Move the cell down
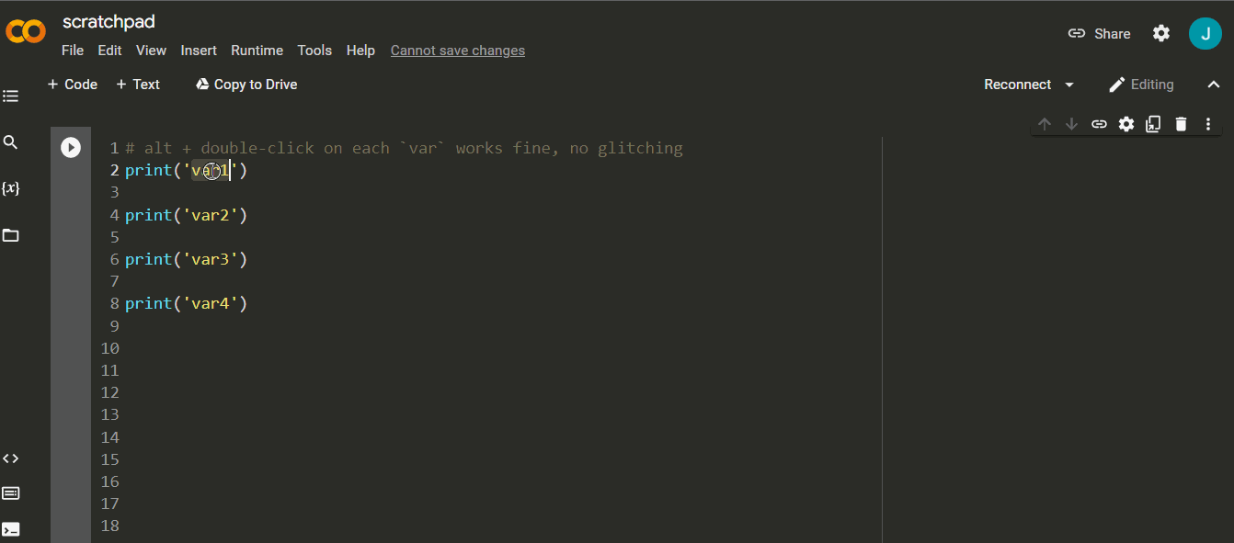The height and width of the screenshot is (543, 1234). click(1071, 123)
